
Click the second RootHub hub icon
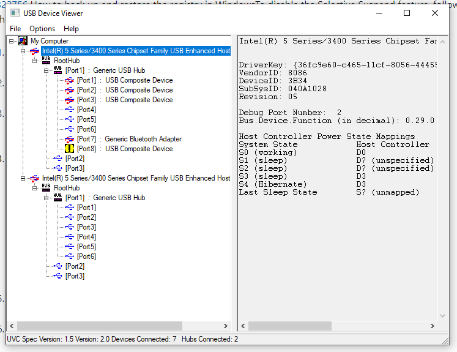pos(46,188)
